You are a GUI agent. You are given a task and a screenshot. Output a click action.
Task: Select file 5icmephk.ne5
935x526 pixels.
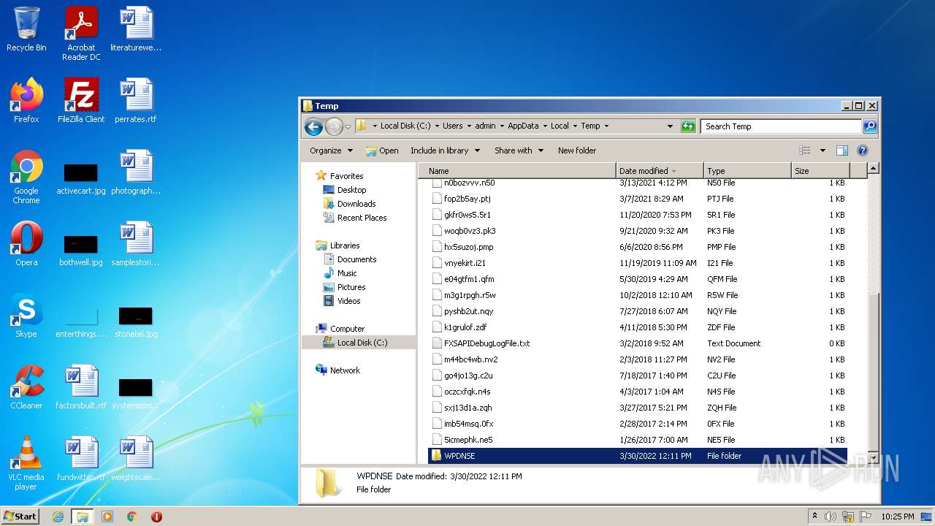637,440
